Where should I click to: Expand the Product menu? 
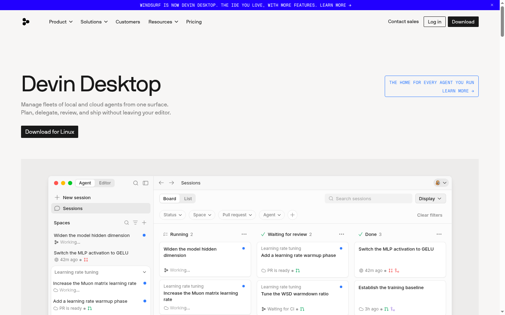(61, 22)
